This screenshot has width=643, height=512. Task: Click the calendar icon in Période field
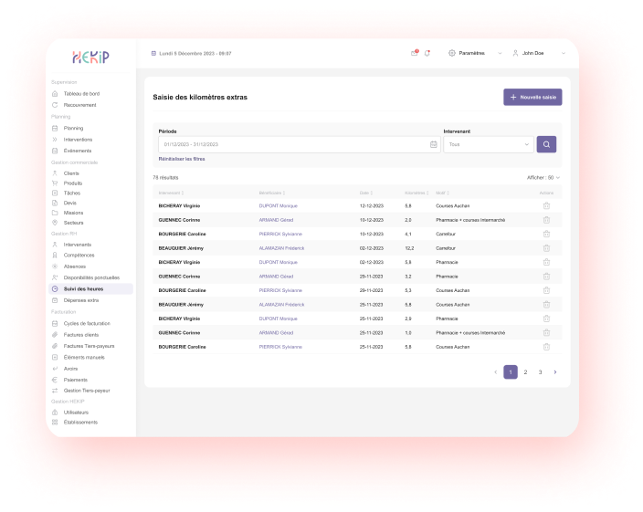tap(433, 144)
